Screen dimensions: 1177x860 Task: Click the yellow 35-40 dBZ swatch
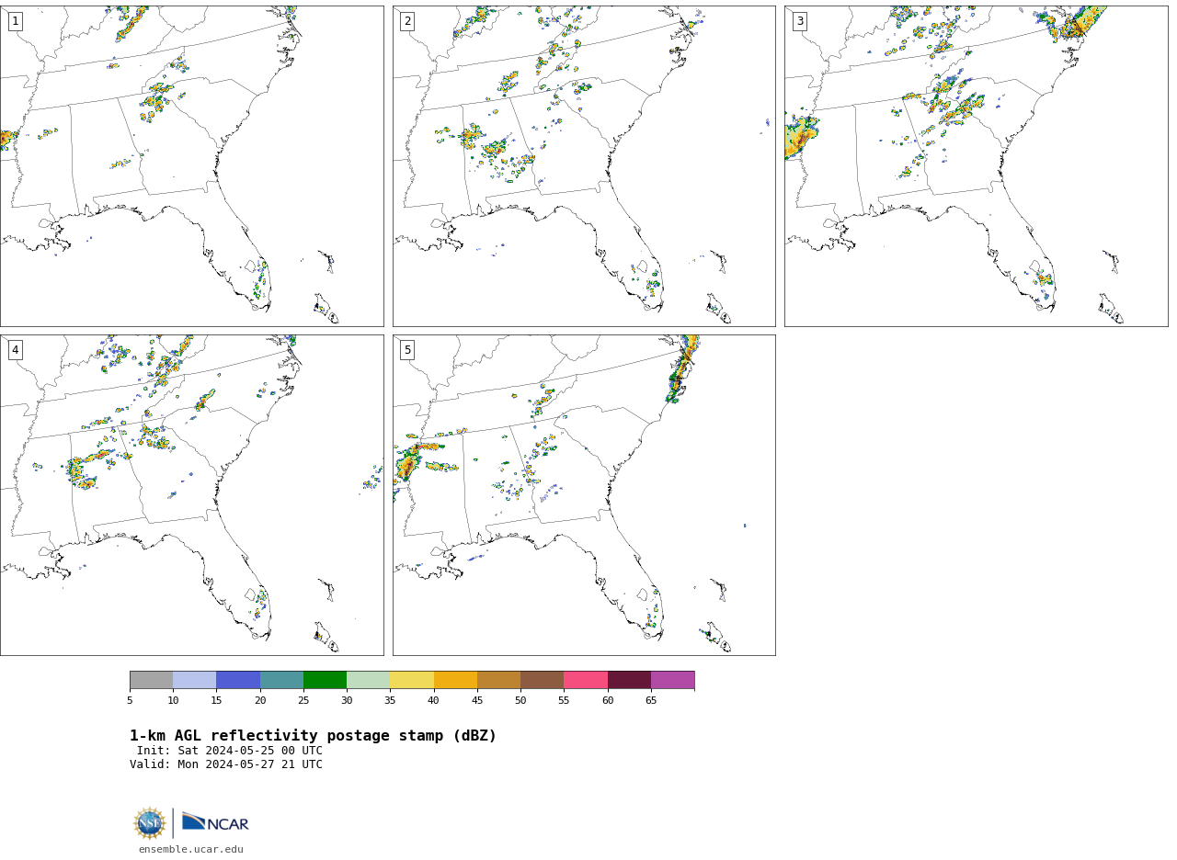pos(412,680)
